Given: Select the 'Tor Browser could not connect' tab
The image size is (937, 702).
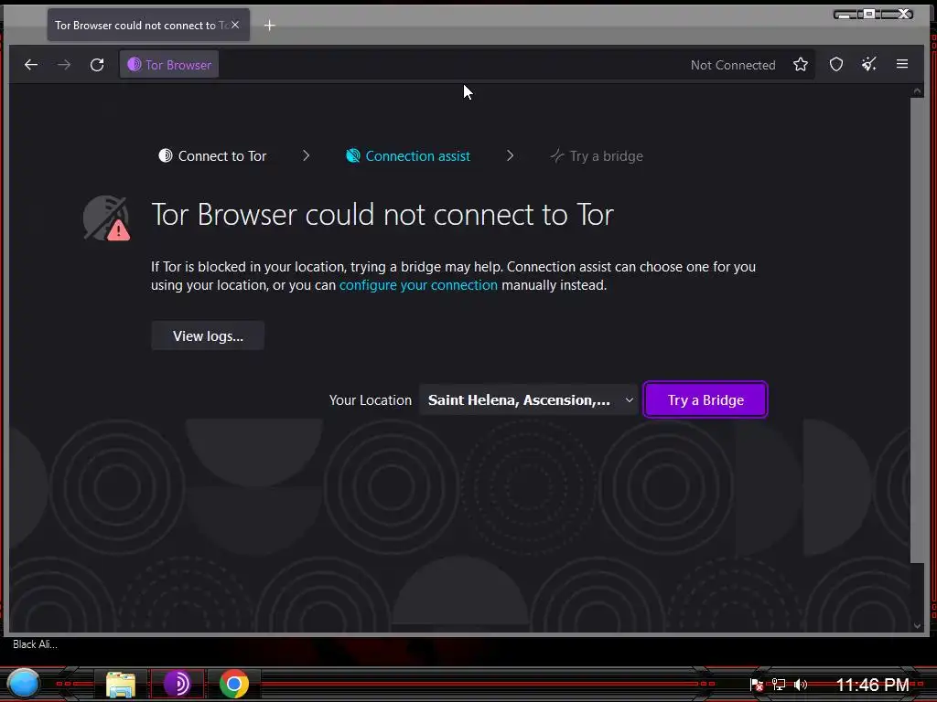Looking at the screenshot, I should (148, 25).
